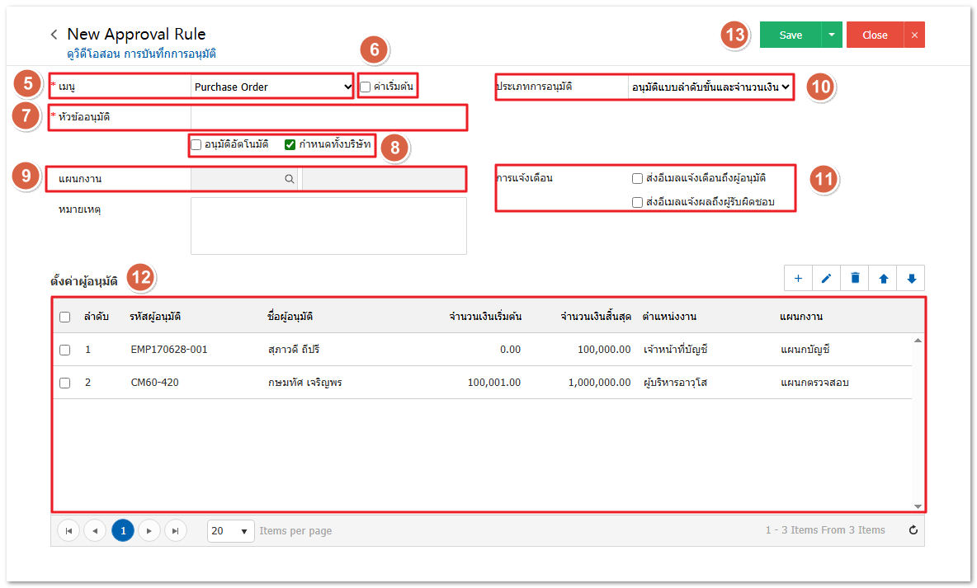Screen dimensions: 977x588
Task: Uncheck the กำหนดทั้งบริษัท checkbox
Action: coord(290,145)
